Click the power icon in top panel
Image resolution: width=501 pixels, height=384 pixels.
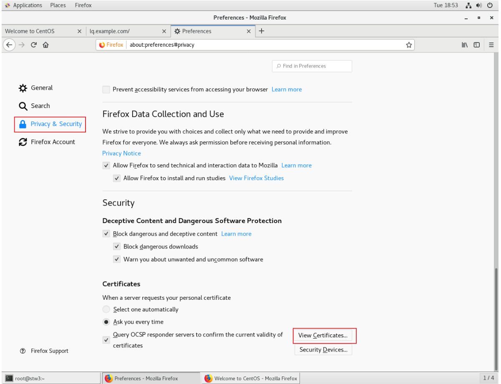click(490, 5)
